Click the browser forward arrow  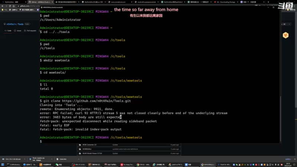pyautogui.click(x=6, y=6)
